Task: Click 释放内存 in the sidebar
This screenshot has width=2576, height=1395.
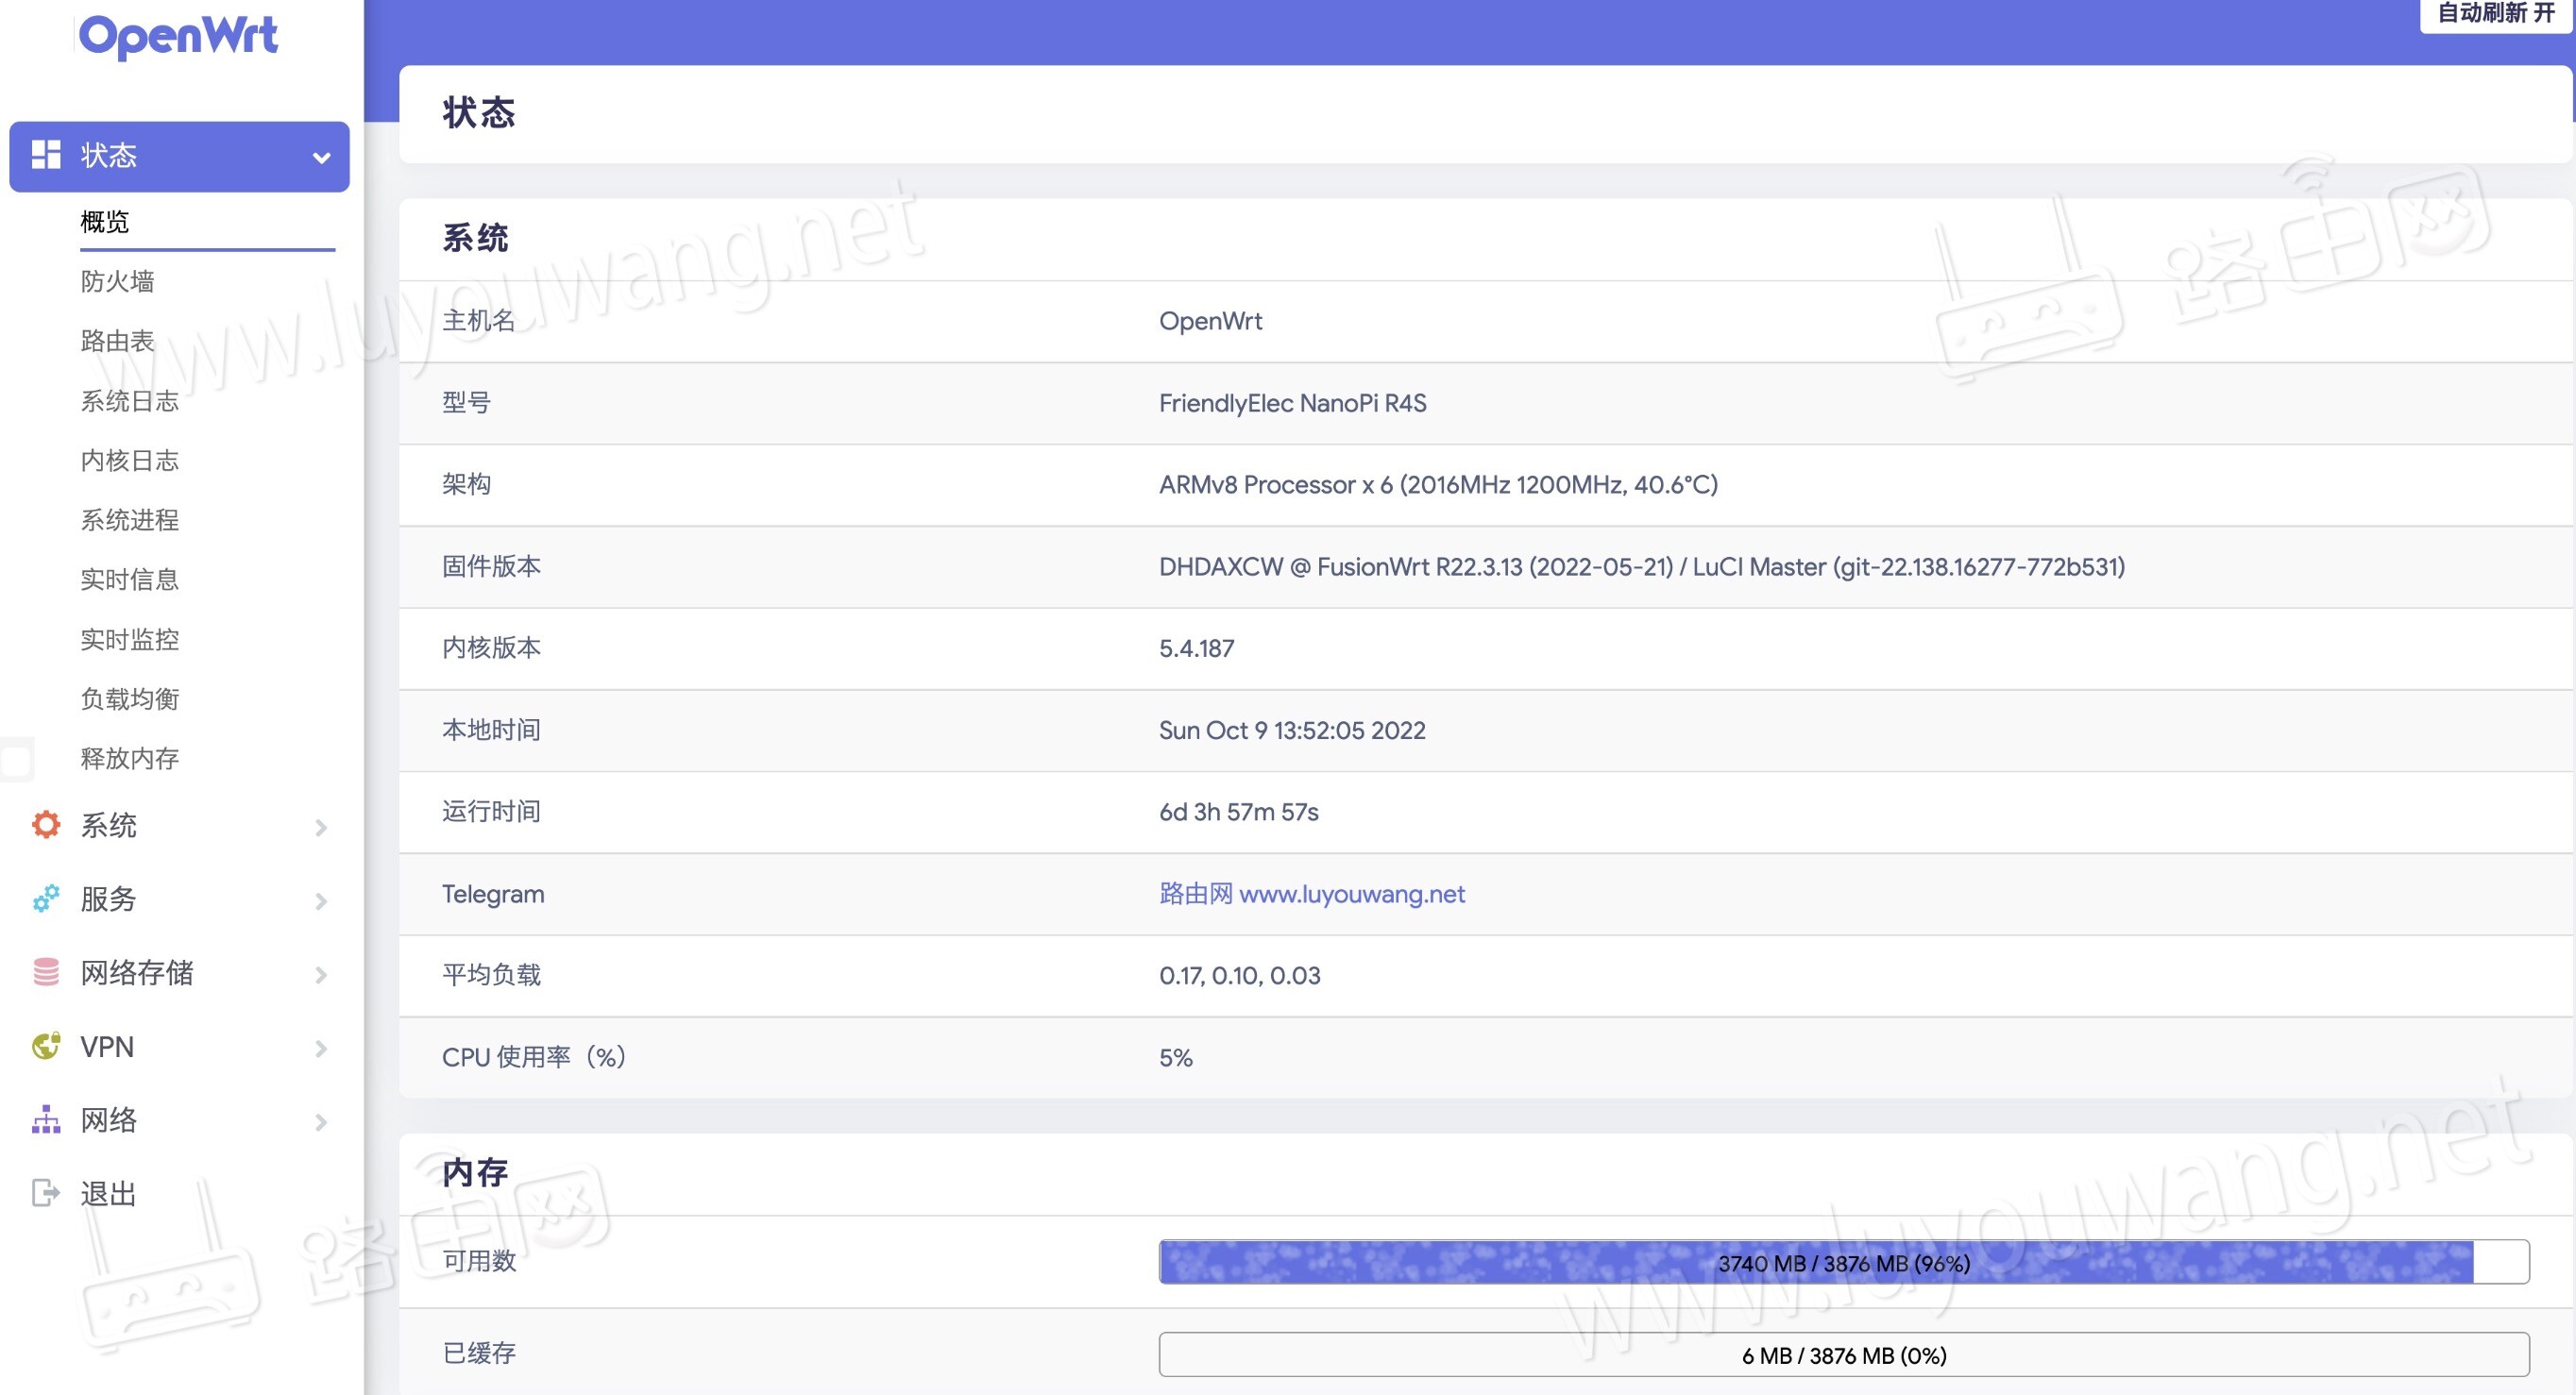Action: pyautogui.click(x=129, y=759)
